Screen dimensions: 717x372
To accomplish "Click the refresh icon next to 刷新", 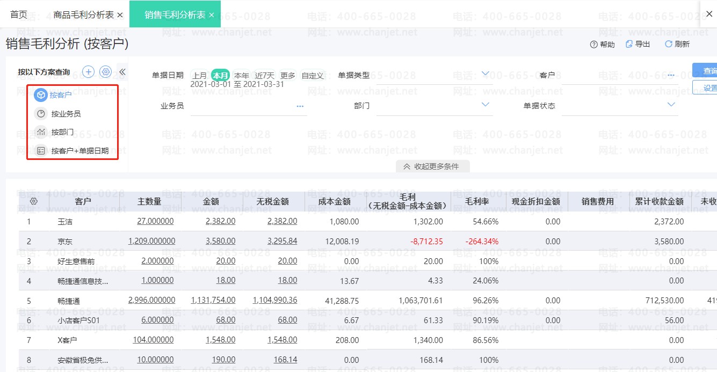I will [x=669, y=44].
